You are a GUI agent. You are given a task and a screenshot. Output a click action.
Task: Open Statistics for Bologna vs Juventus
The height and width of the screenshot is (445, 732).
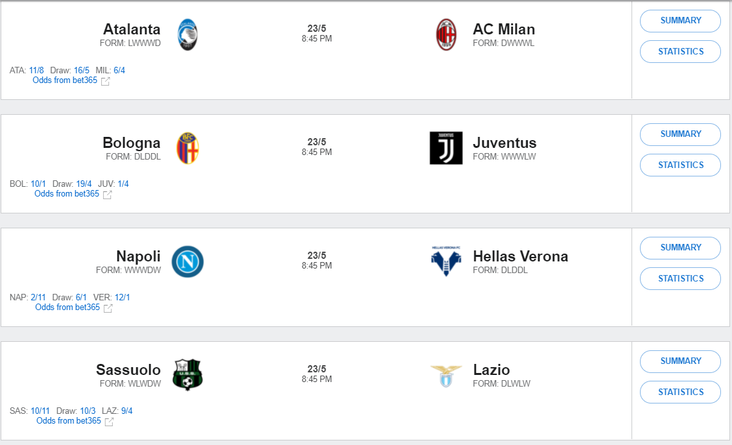(680, 165)
